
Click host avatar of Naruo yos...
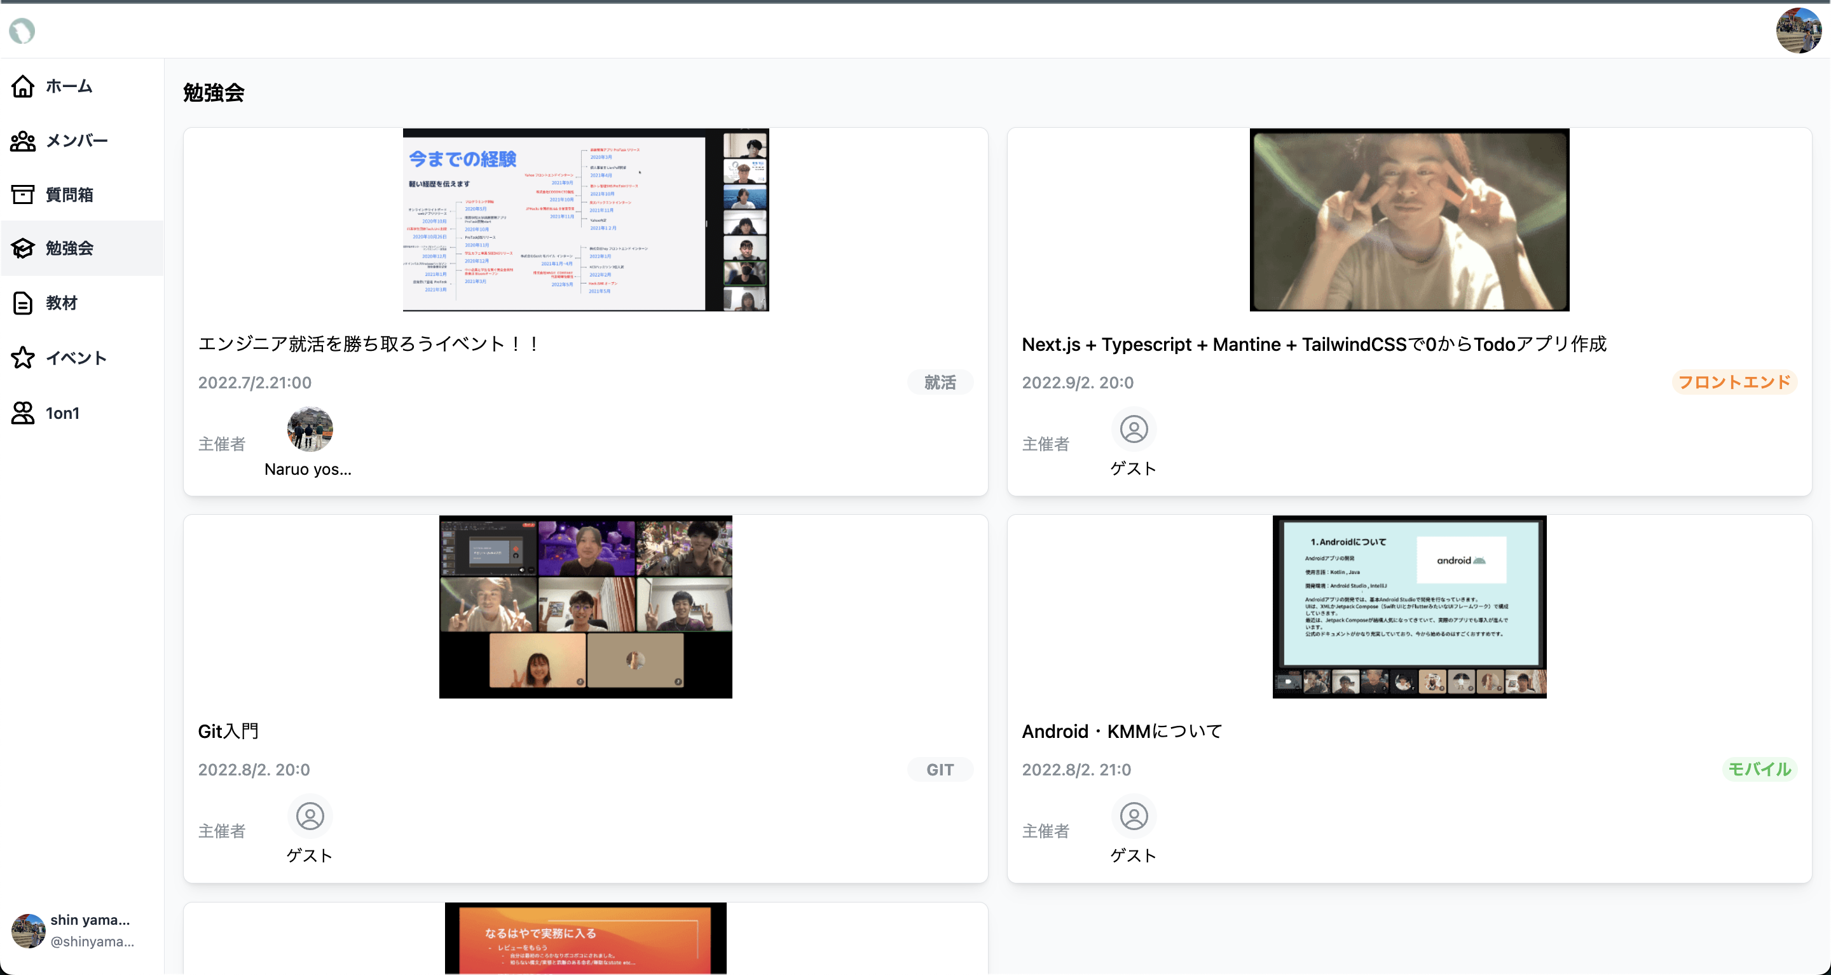pos(309,429)
